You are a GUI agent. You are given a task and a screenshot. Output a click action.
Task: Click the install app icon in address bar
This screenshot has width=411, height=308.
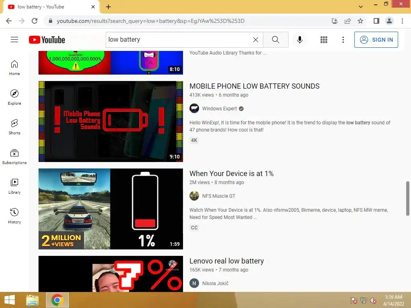pos(335,21)
